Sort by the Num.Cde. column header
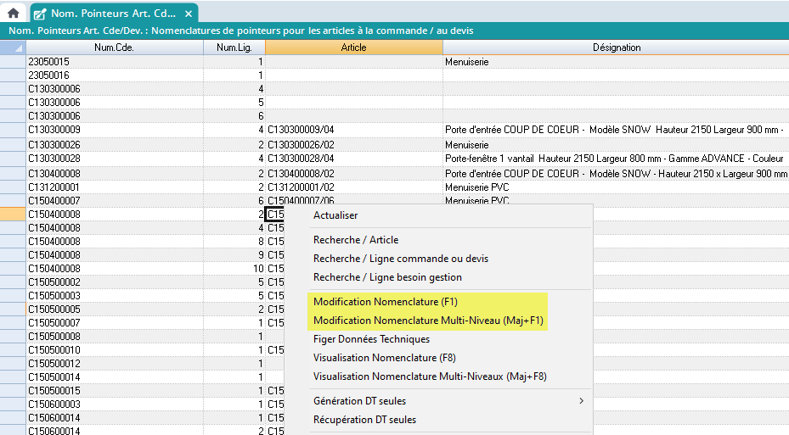The image size is (789, 435). tap(114, 47)
